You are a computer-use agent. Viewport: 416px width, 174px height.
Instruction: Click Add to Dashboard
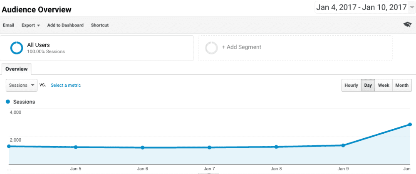coord(65,25)
